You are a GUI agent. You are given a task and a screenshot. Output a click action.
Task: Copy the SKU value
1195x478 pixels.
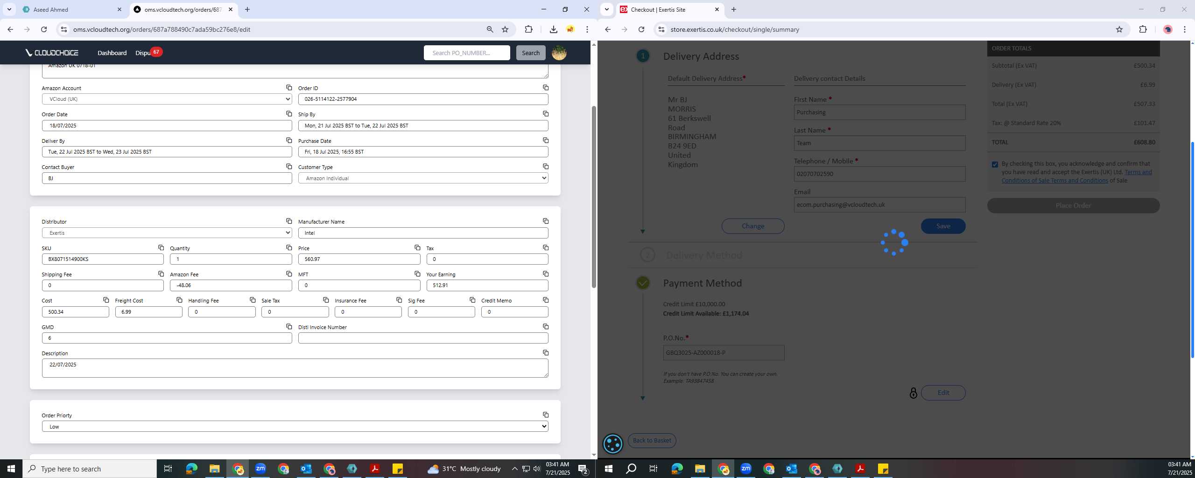point(161,248)
